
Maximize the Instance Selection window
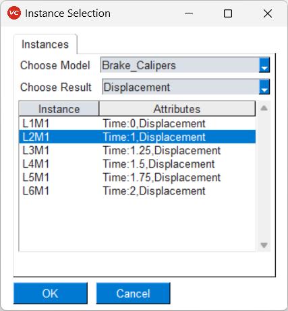pos(228,13)
